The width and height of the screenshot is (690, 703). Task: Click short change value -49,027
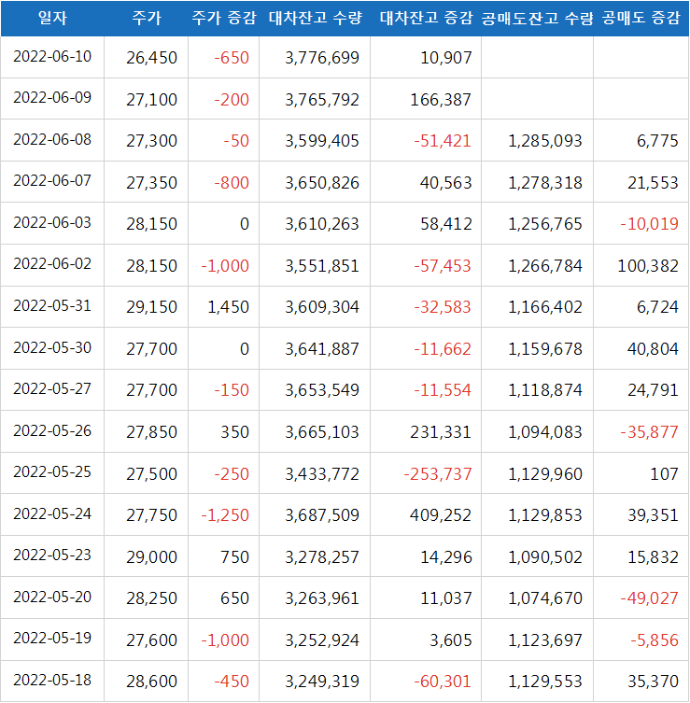click(x=649, y=598)
